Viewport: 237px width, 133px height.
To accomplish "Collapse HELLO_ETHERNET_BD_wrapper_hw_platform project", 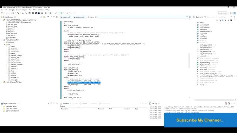I will 2,20.
